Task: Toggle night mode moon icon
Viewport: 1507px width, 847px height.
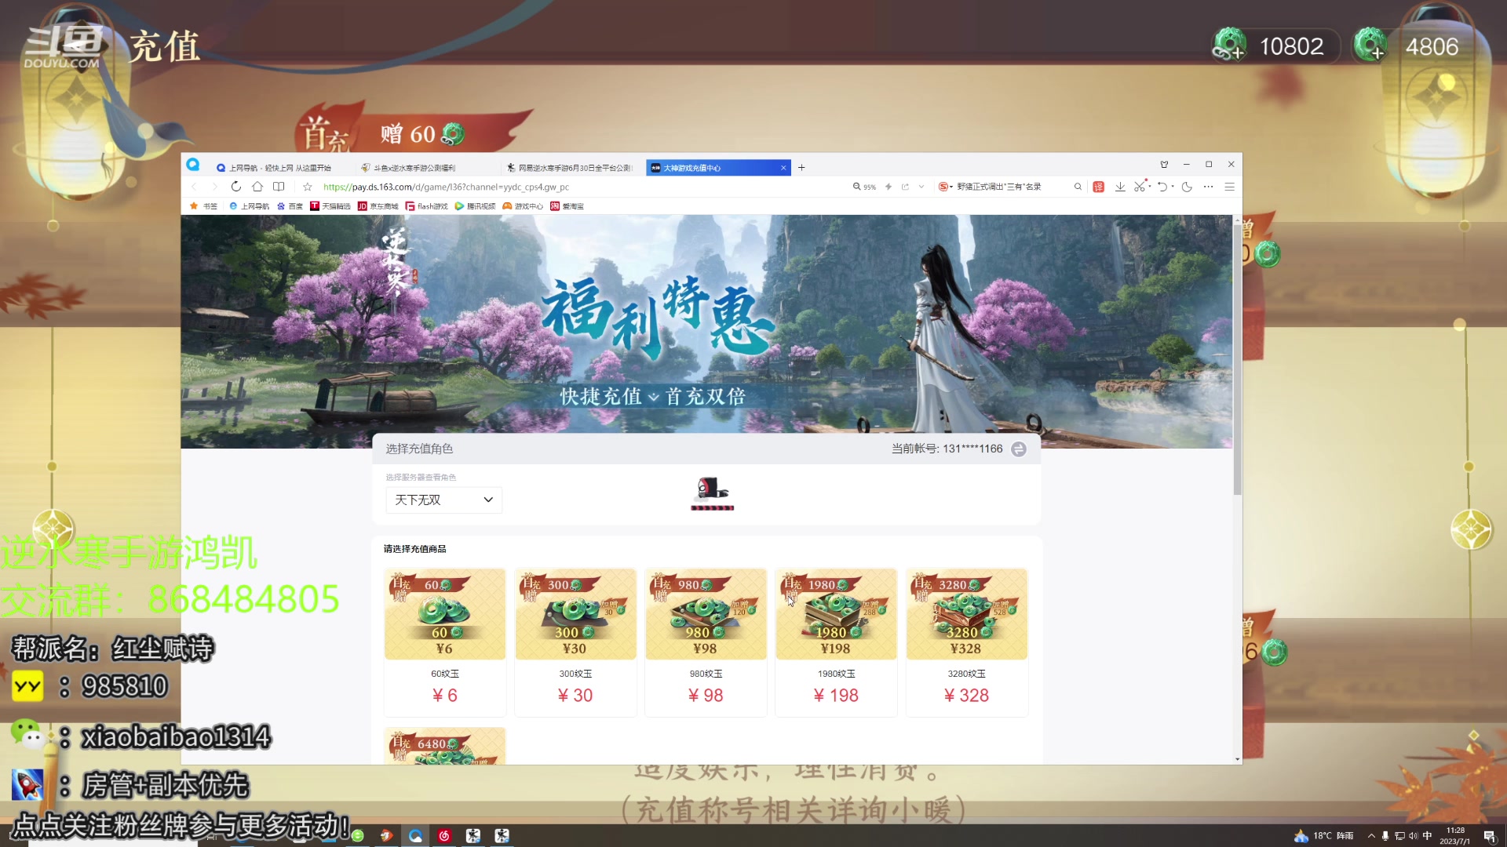Action: (1187, 187)
